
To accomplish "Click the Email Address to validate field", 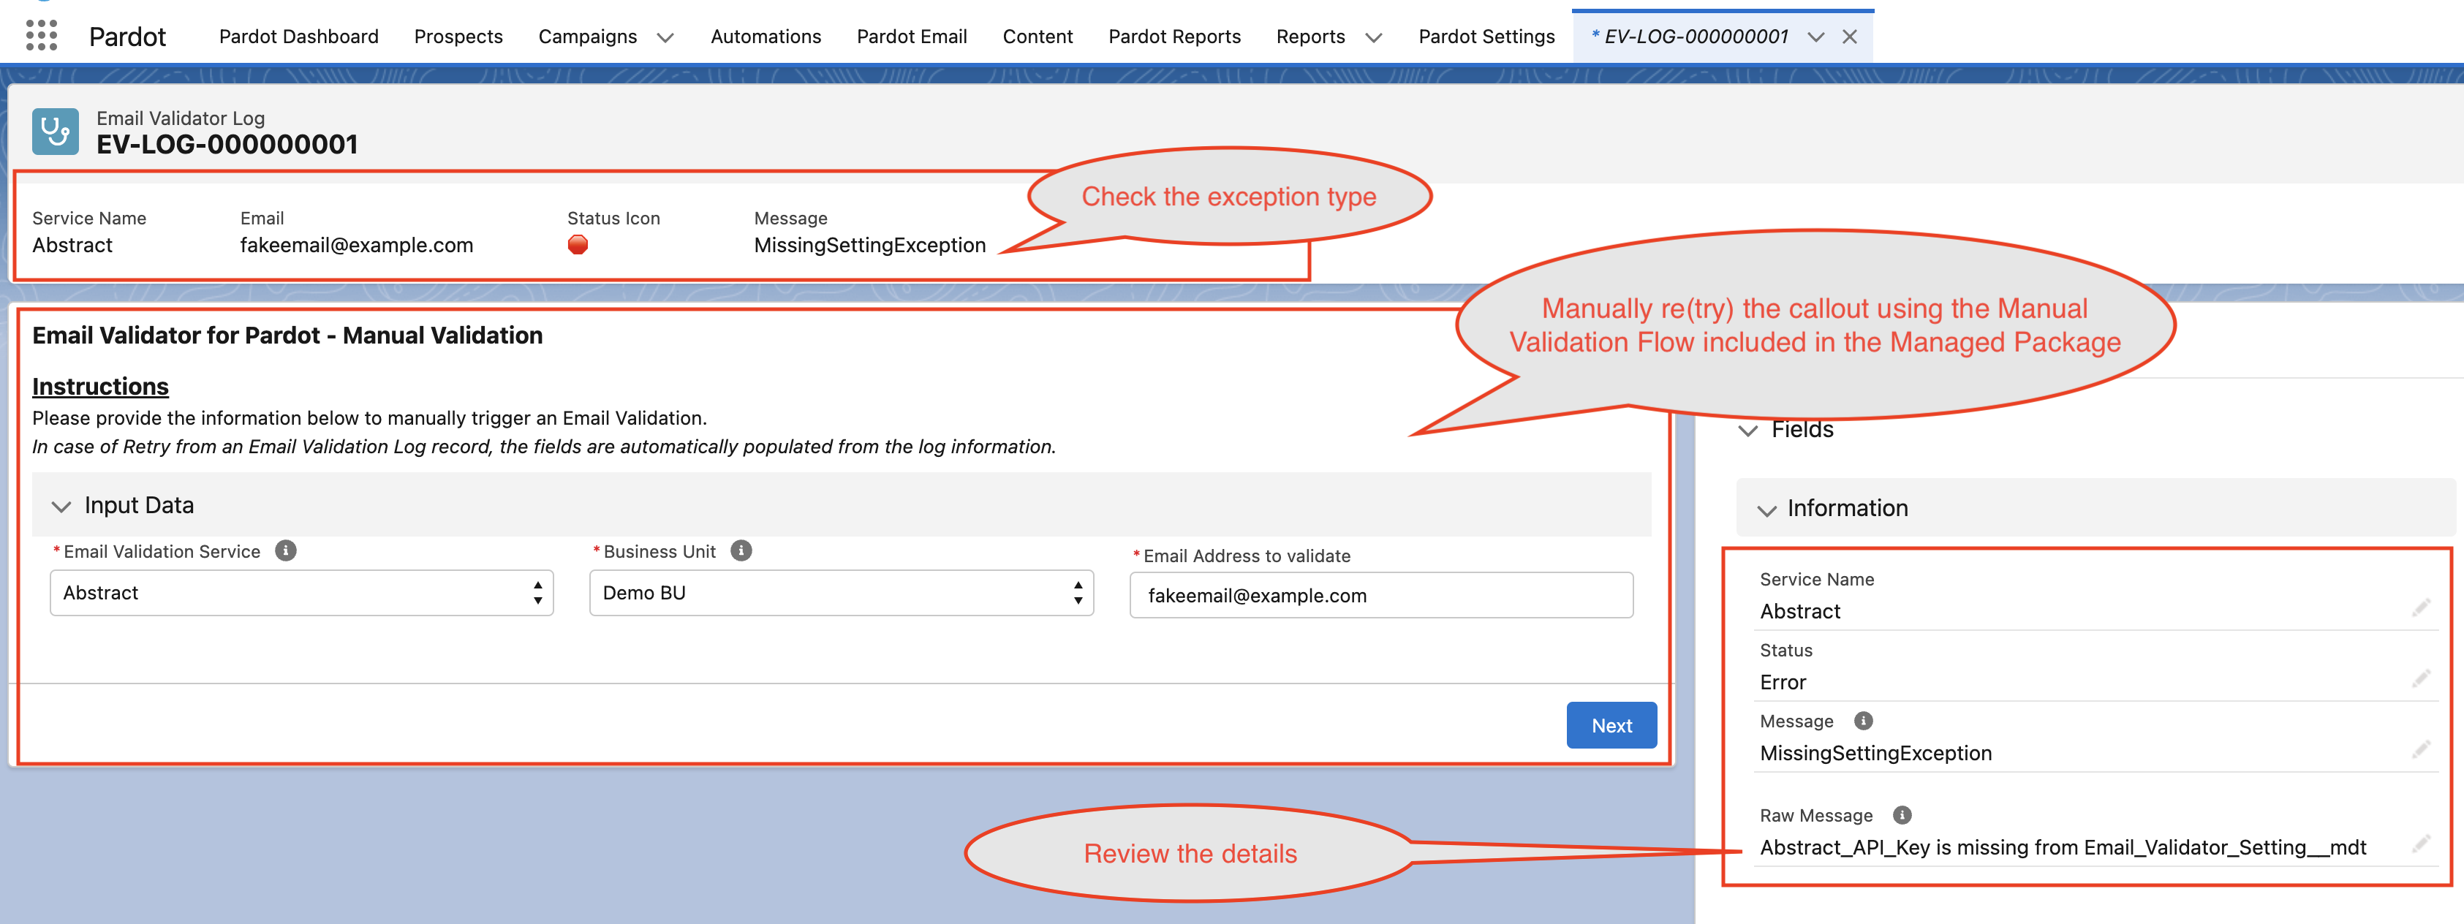I will click(x=1380, y=594).
